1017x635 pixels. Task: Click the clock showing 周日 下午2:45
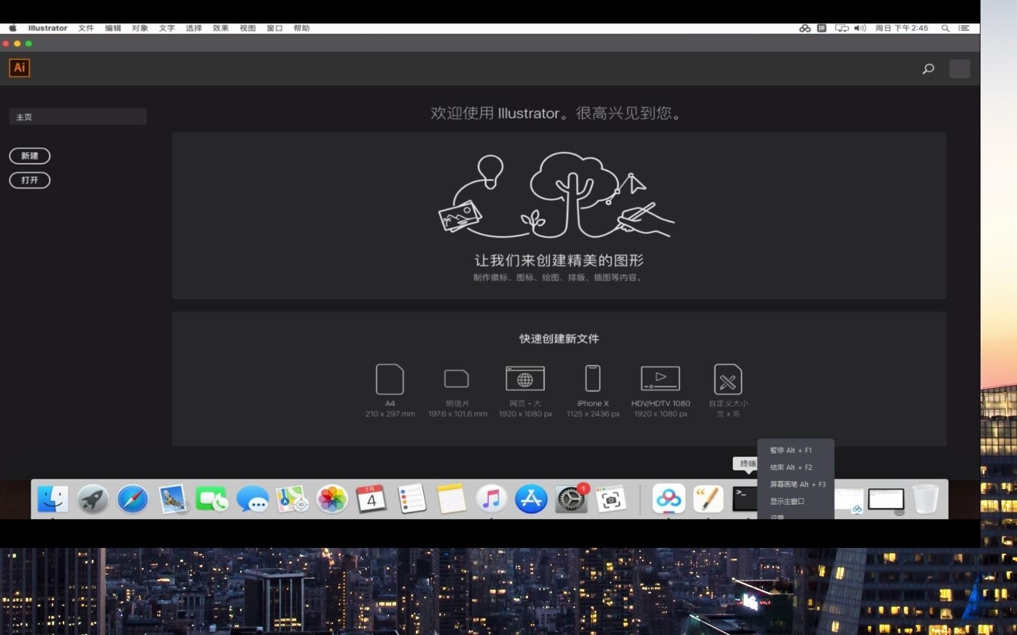(x=902, y=28)
